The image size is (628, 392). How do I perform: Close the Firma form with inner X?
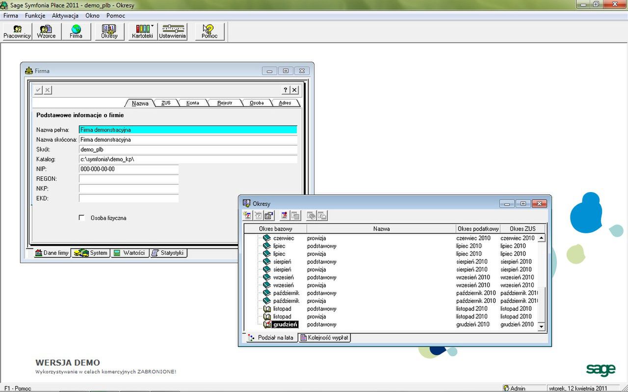pyautogui.click(x=294, y=90)
